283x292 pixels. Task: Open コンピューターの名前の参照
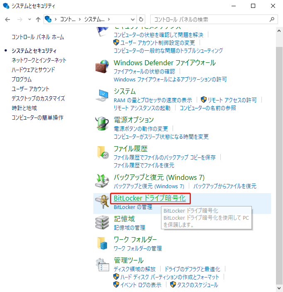coord(207,108)
